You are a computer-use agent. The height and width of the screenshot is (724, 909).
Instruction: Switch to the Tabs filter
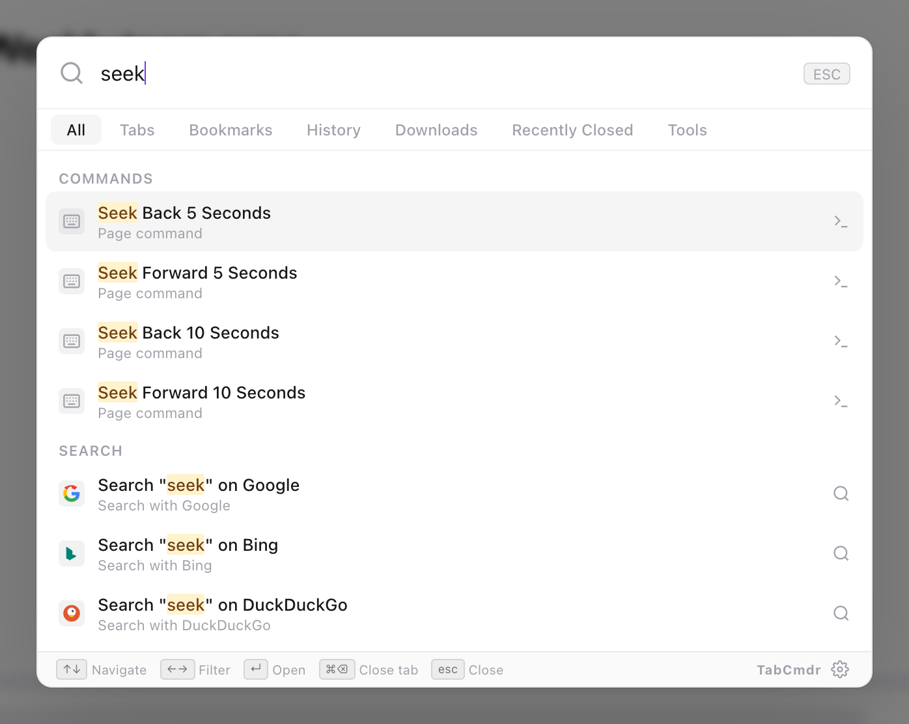[x=137, y=130]
